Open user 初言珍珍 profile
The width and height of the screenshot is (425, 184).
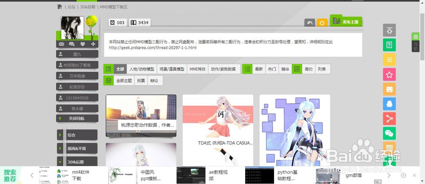point(77,87)
